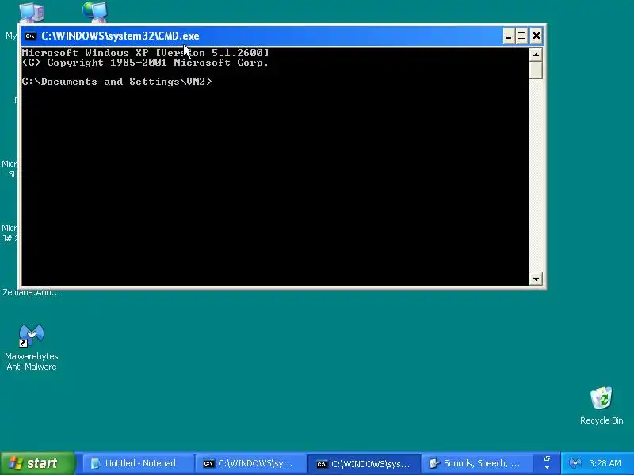Click the active C:\WINDOWS\sys... taskbar button
This screenshot has height=475, width=634.
pyautogui.click(x=363, y=463)
